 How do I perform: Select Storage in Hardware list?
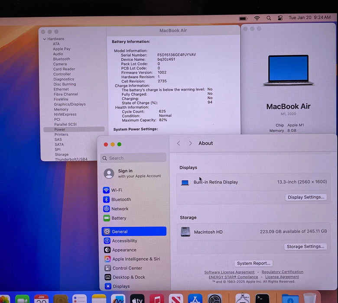pos(62,155)
